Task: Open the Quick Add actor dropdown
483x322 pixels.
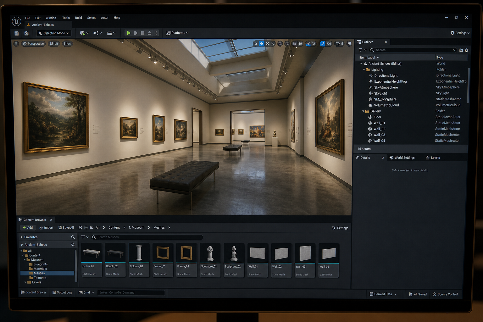Action: click(84, 33)
